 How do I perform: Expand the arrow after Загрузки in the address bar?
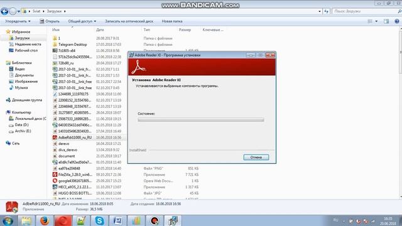(65, 11)
